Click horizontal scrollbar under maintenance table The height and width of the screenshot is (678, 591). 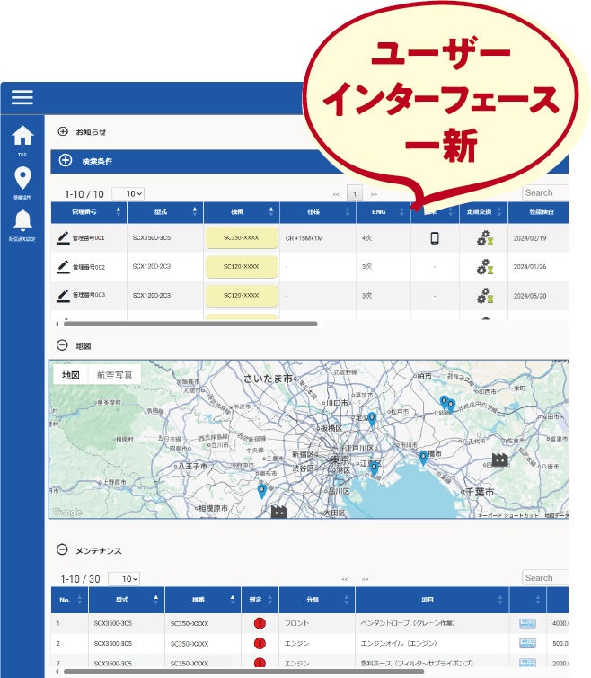243,672
